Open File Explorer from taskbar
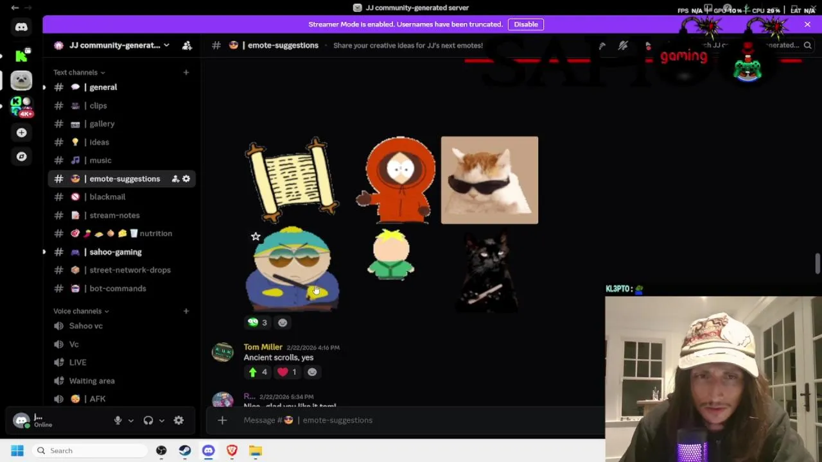The width and height of the screenshot is (822, 462). coord(256,450)
